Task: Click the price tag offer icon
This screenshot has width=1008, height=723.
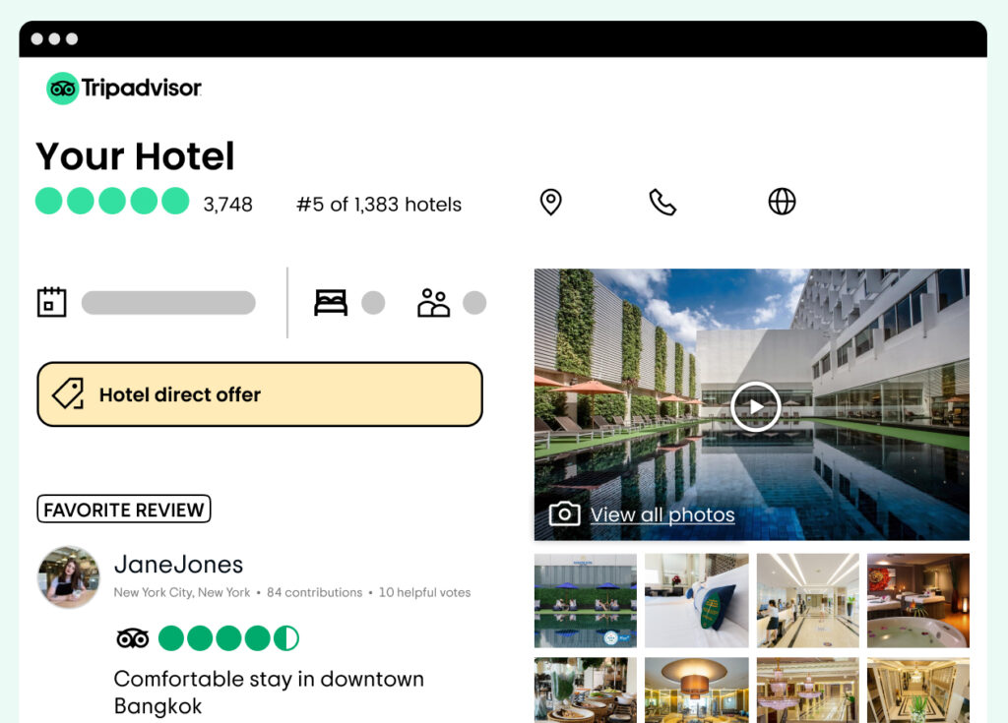Action: coord(69,393)
